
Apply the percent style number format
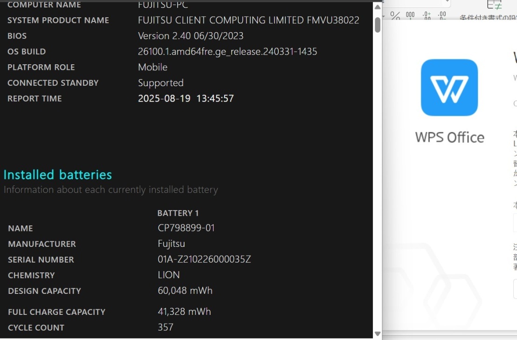395,15
